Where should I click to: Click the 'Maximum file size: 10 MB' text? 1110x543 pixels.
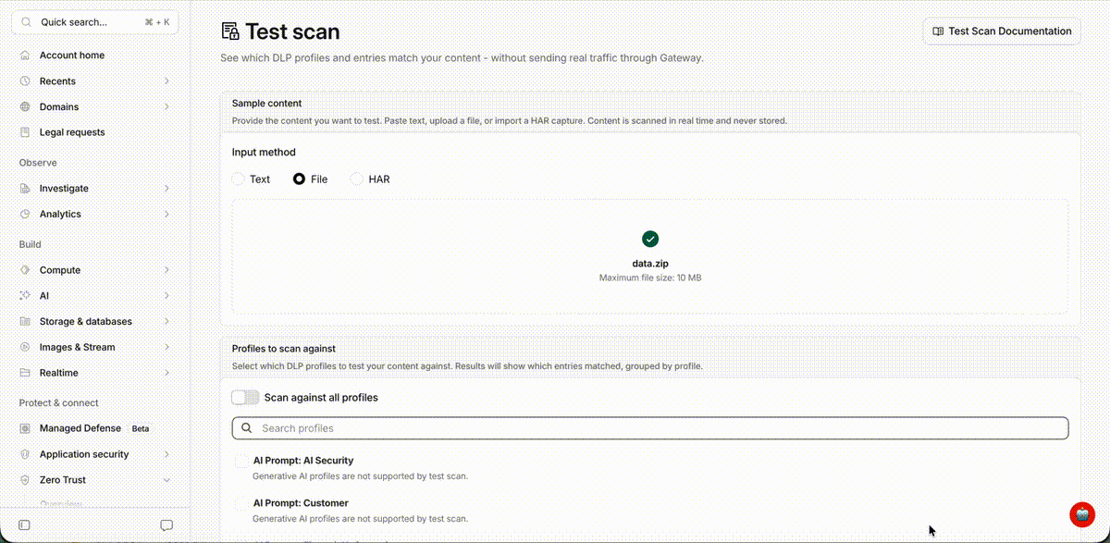pyautogui.click(x=650, y=278)
